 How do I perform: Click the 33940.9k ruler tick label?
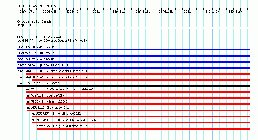[73, 12]
